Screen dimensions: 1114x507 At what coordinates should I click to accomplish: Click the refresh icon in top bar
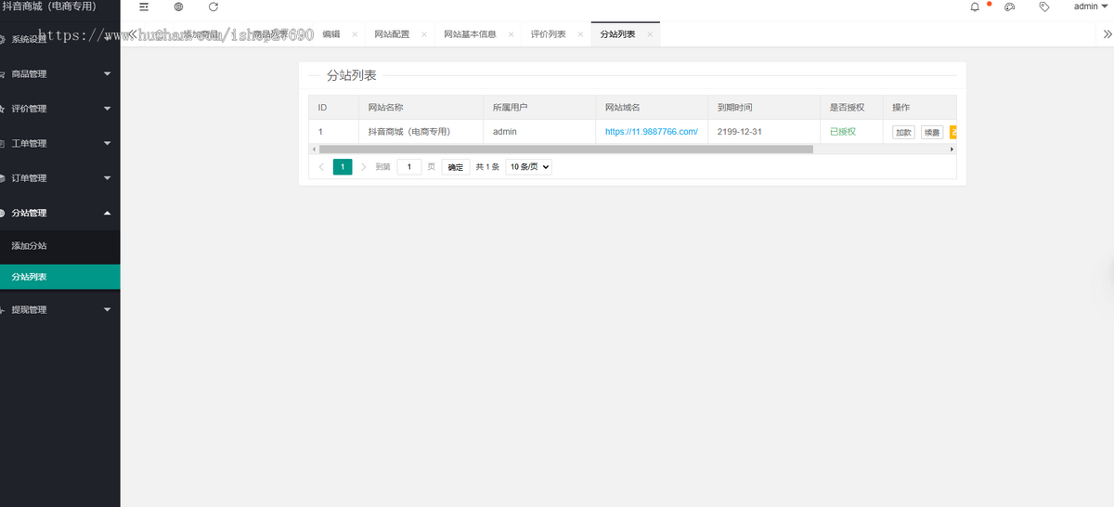pos(214,6)
